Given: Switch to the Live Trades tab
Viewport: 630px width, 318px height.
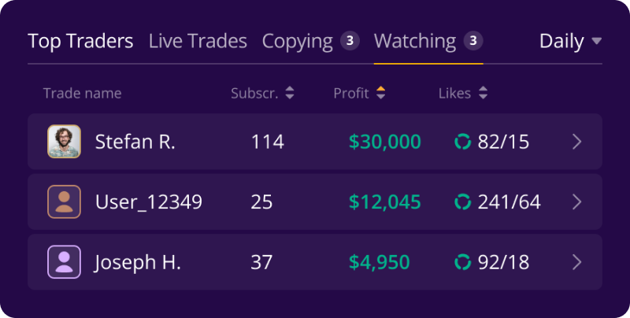Looking at the screenshot, I should click(198, 42).
